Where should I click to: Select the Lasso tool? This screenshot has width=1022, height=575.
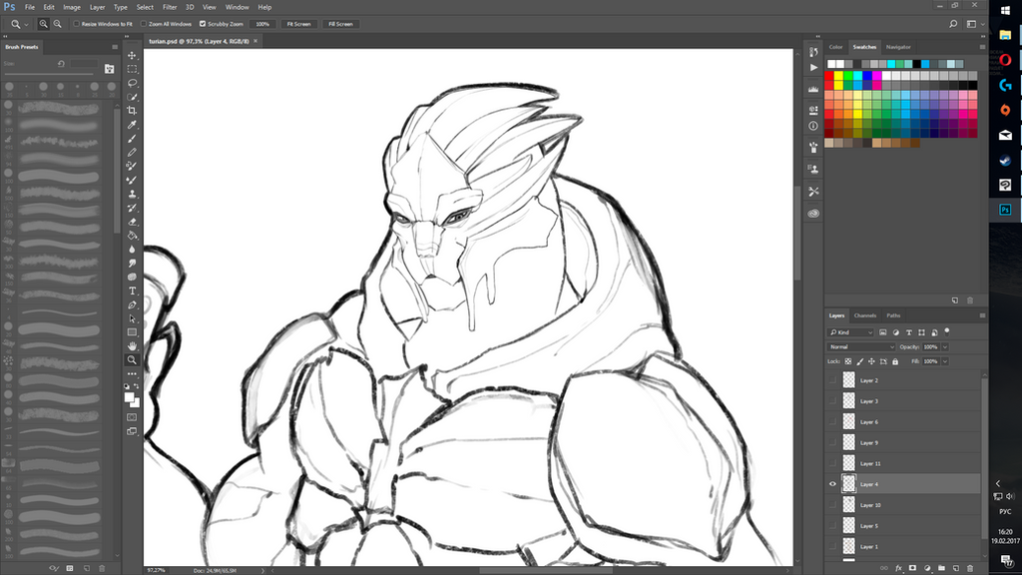tap(132, 83)
